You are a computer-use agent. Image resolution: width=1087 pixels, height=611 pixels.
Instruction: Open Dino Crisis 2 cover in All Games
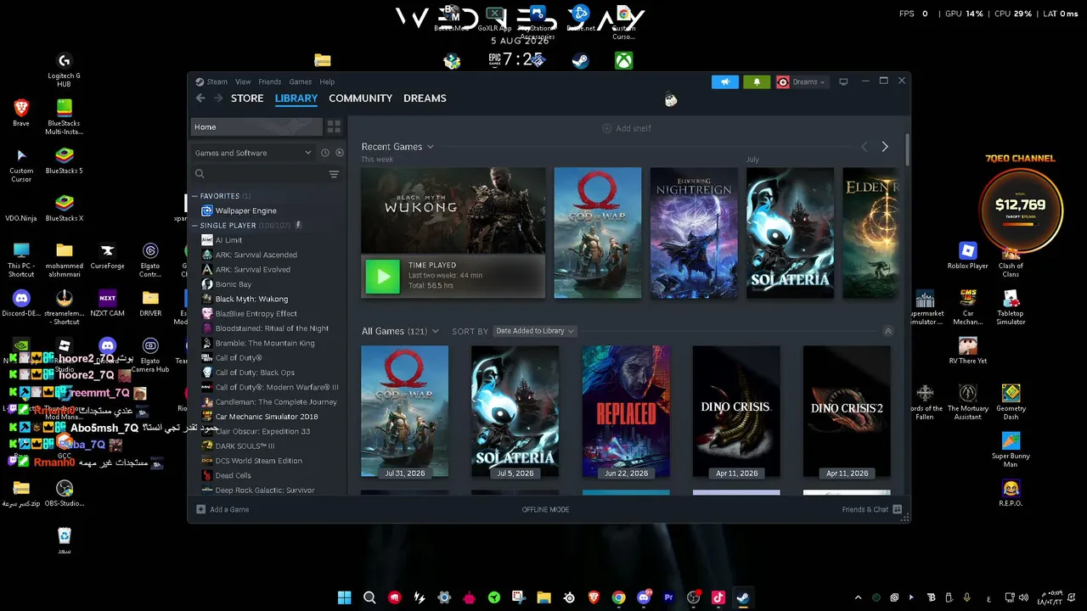tap(847, 412)
